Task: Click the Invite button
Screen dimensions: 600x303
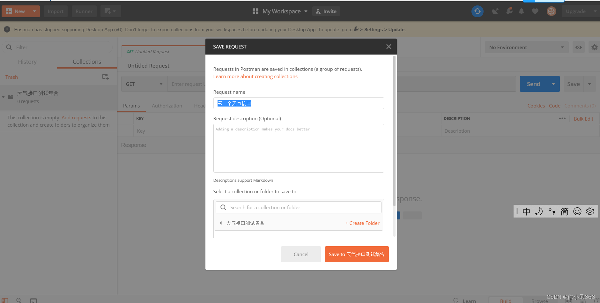Action: pyautogui.click(x=326, y=11)
